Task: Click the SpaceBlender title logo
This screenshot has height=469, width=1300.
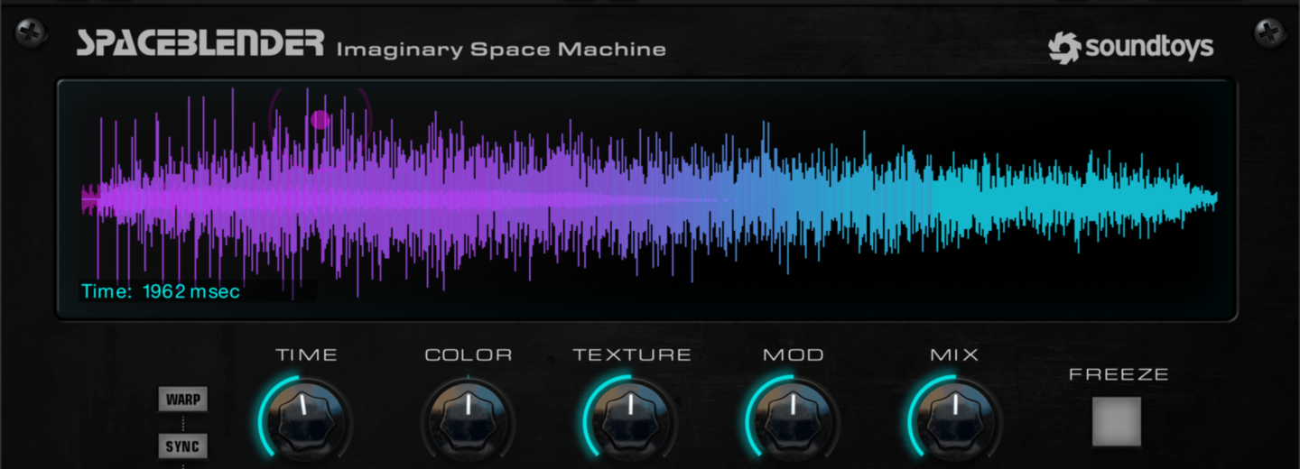Action: 200,43
